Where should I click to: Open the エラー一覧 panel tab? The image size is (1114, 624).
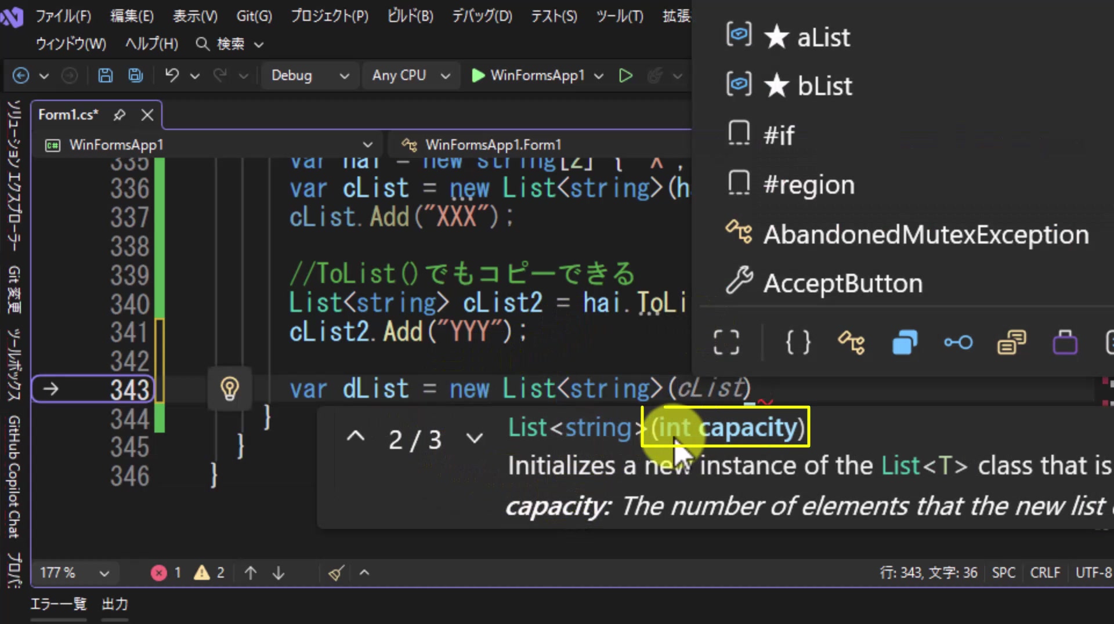click(x=58, y=604)
